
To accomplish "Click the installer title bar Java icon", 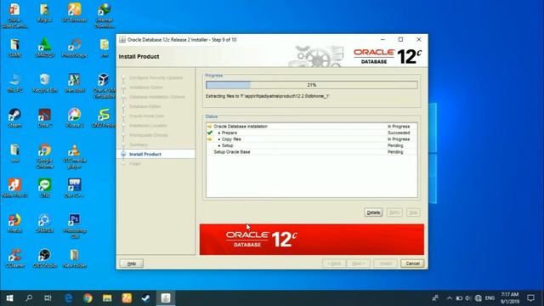I will coord(122,40).
